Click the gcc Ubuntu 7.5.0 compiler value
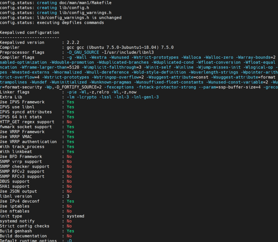This screenshot has height=242, width=278. [120, 47]
